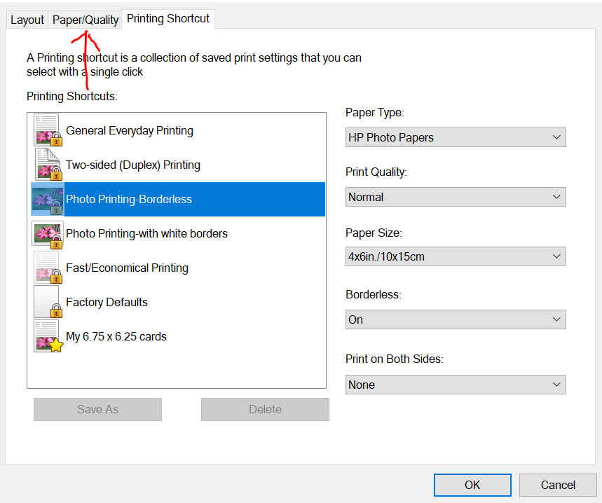This screenshot has width=602, height=503.
Task: Click the starred My 6.75 x 6.25 cards icon
Action: point(48,337)
